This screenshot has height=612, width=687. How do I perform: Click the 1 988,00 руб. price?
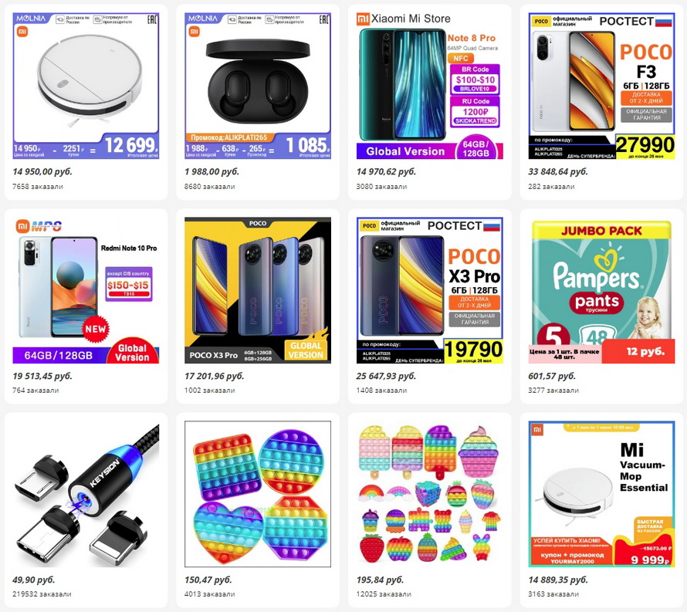click(x=212, y=172)
